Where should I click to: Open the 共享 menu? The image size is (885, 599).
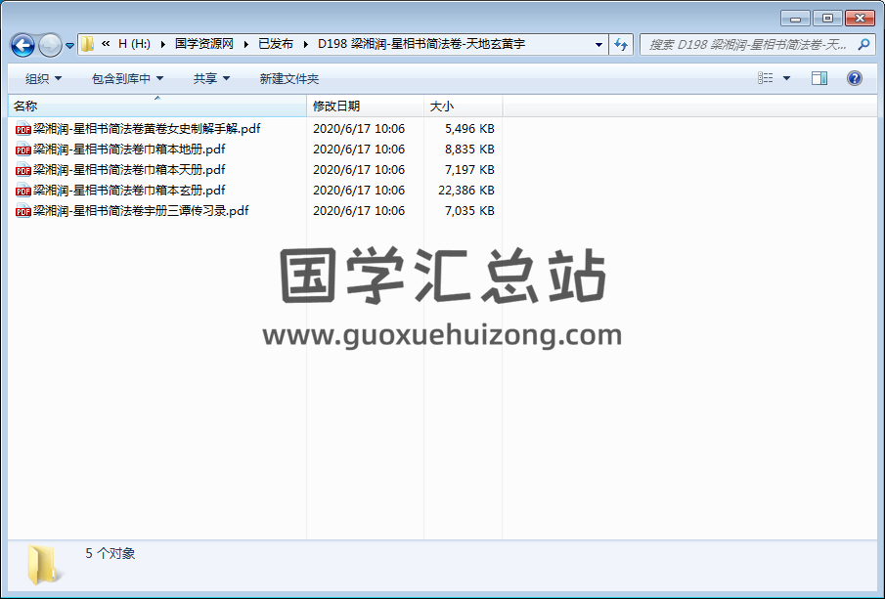point(211,79)
